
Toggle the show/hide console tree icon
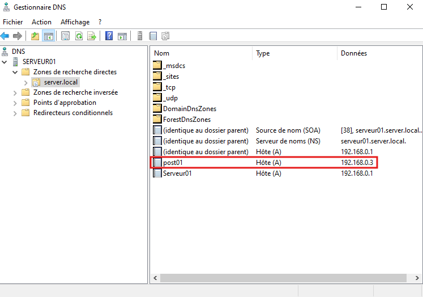coord(49,36)
